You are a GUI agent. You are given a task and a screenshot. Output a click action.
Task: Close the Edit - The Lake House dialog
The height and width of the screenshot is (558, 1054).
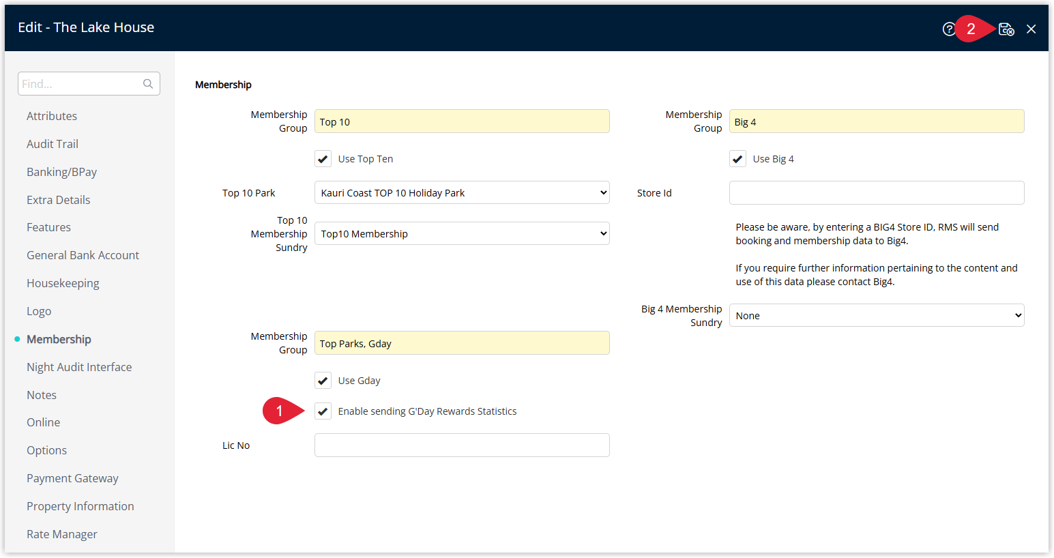coord(1031,29)
